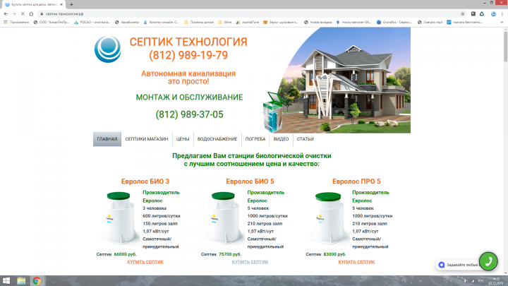The width and height of the screenshot is (508, 286).
Task: Click the РУС language indicator
Action: pyautogui.click(x=481, y=281)
